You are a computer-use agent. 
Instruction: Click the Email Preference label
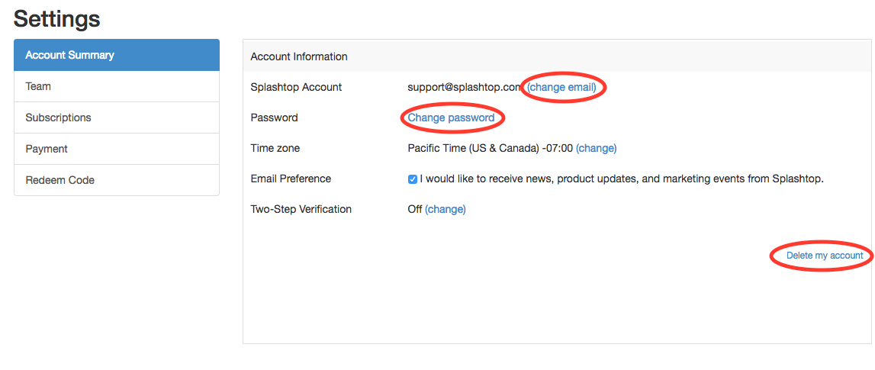[291, 179]
